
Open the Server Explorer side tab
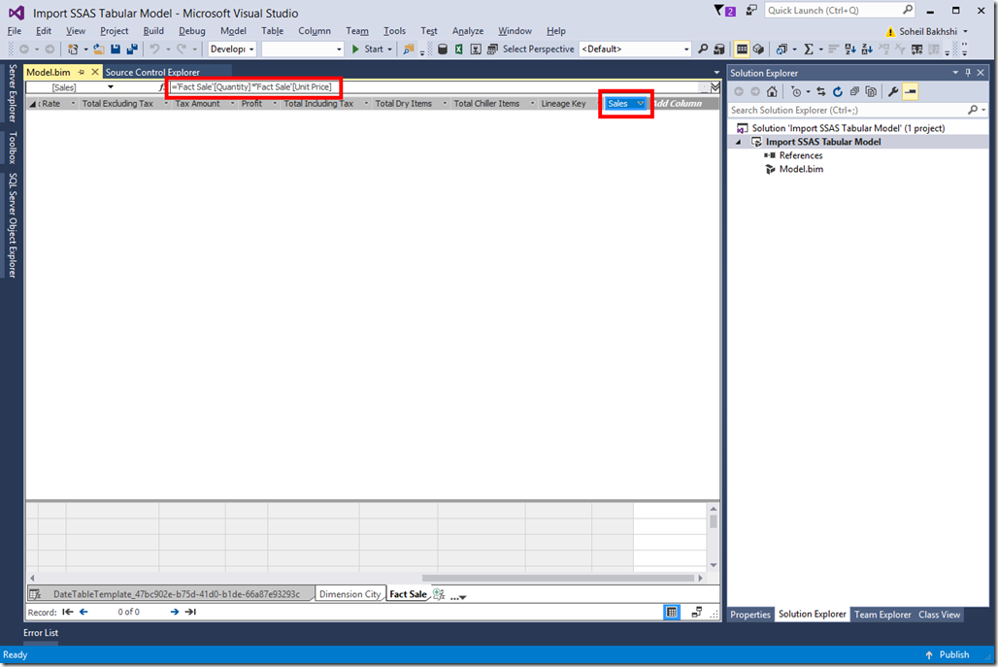12,93
